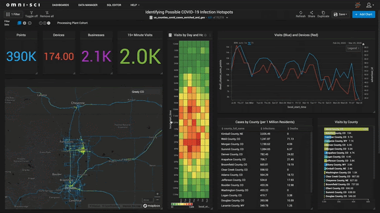The height and width of the screenshot is (213, 380).
Task: Duplicate the dashboard
Action: [x=323, y=14]
